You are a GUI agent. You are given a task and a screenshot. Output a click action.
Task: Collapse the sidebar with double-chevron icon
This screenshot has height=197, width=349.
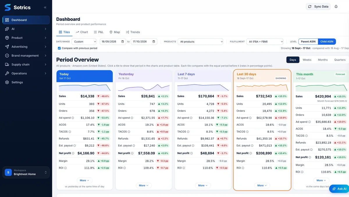coord(45,8)
